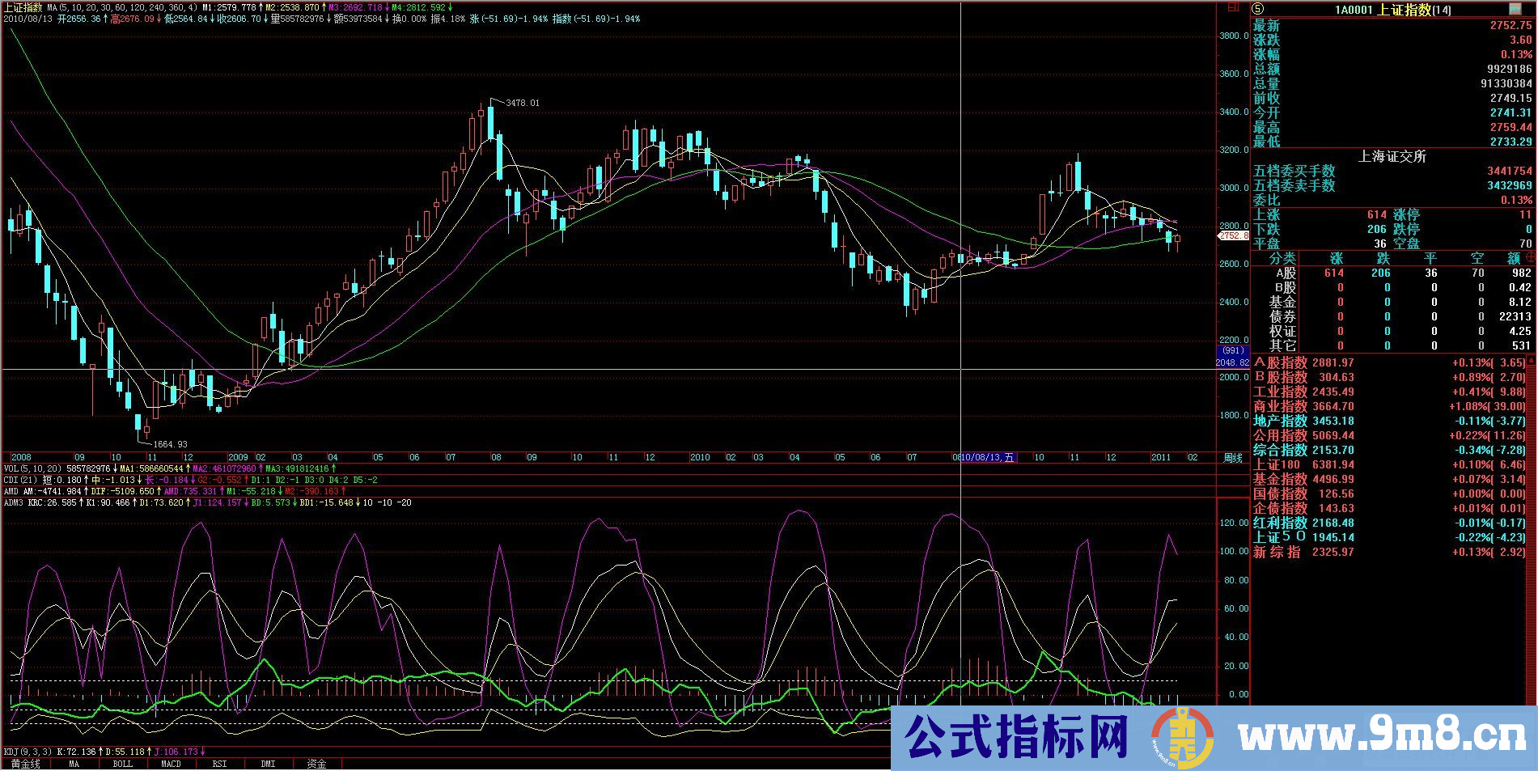This screenshot has width=1538, height=771.
Task: Click the red panel layout icon above price axis
Action: [1233, 7]
